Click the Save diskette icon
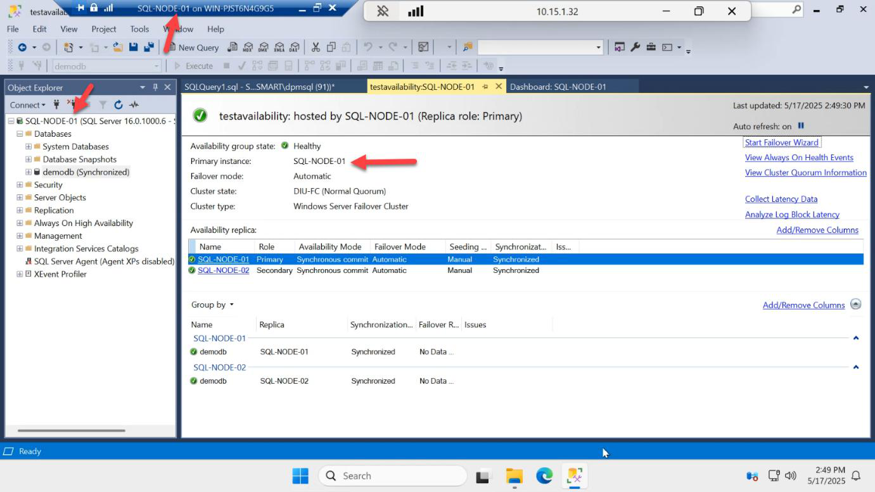The image size is (875, 492). point(134,47)
